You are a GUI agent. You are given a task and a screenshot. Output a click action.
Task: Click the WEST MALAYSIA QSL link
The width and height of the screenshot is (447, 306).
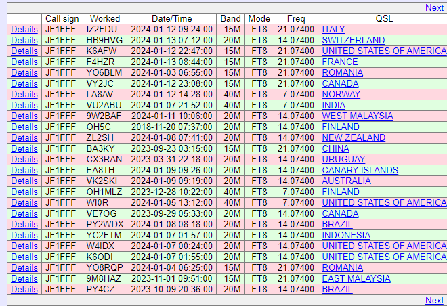pos(358,116)
